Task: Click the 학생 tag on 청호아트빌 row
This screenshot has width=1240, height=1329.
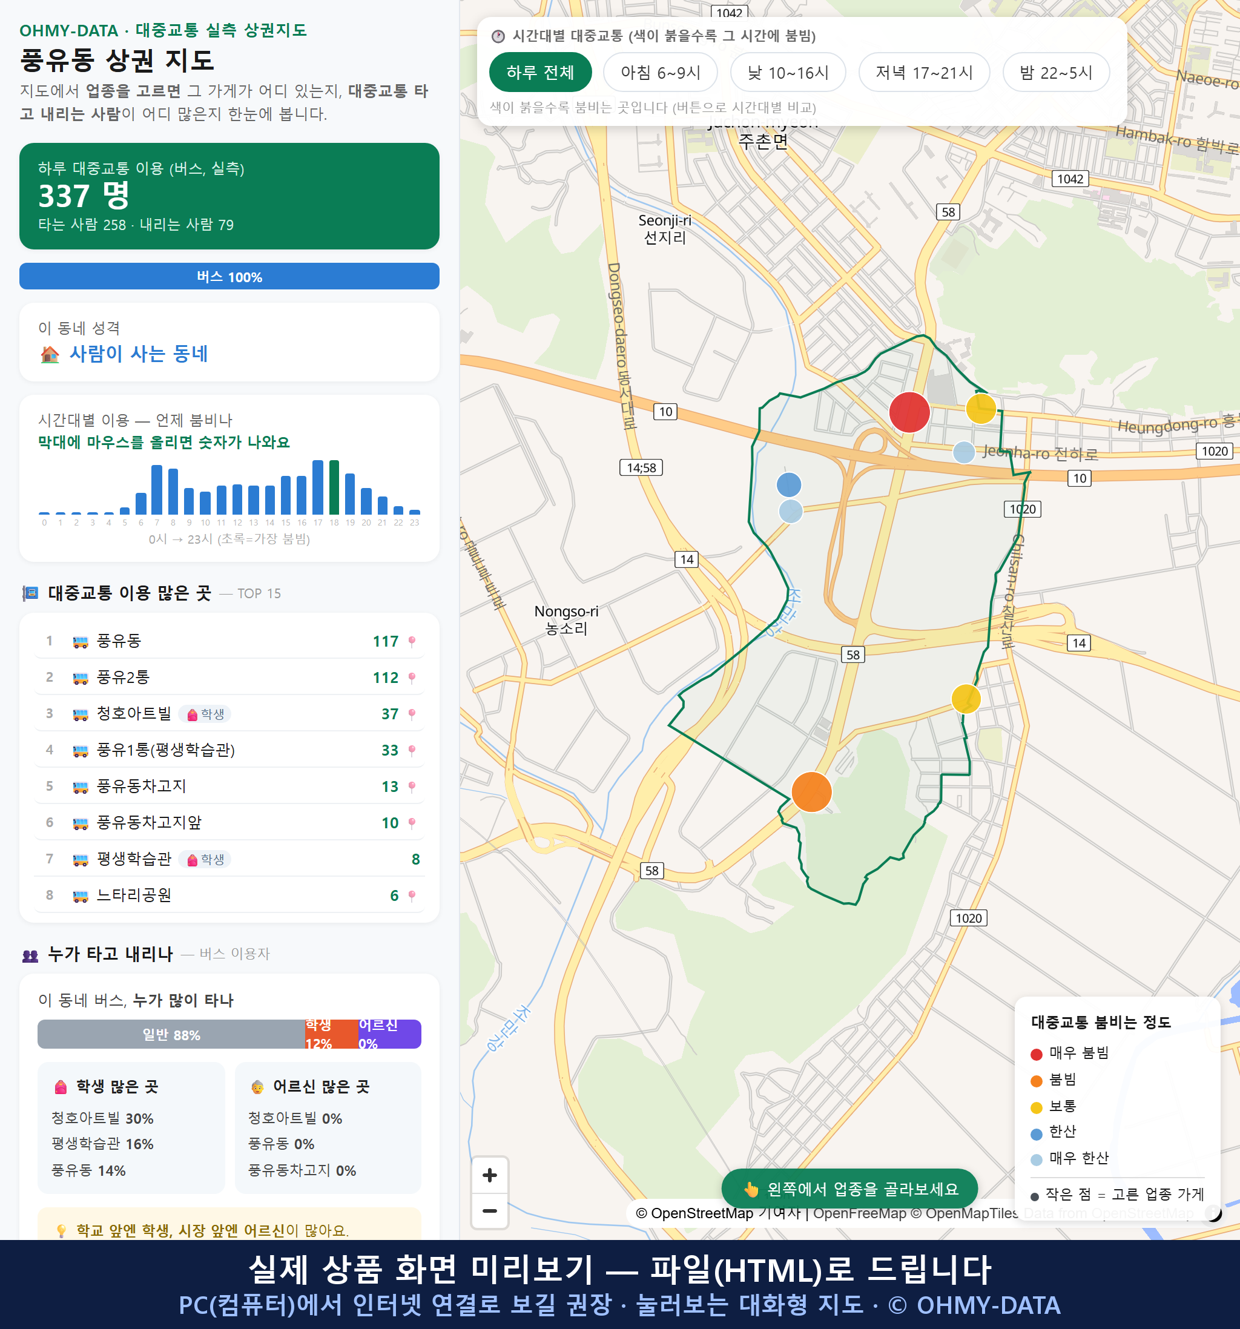Action: 205,714
